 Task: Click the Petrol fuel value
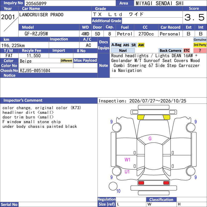tap(125, 34)
